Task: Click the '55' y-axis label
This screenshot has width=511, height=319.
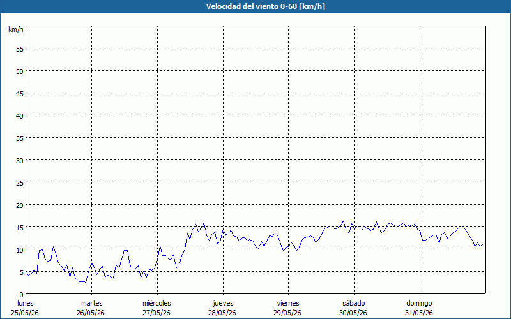Action: click(20, 49)
